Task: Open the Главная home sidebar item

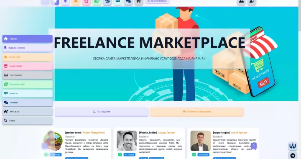Action: tap(27, 39)
